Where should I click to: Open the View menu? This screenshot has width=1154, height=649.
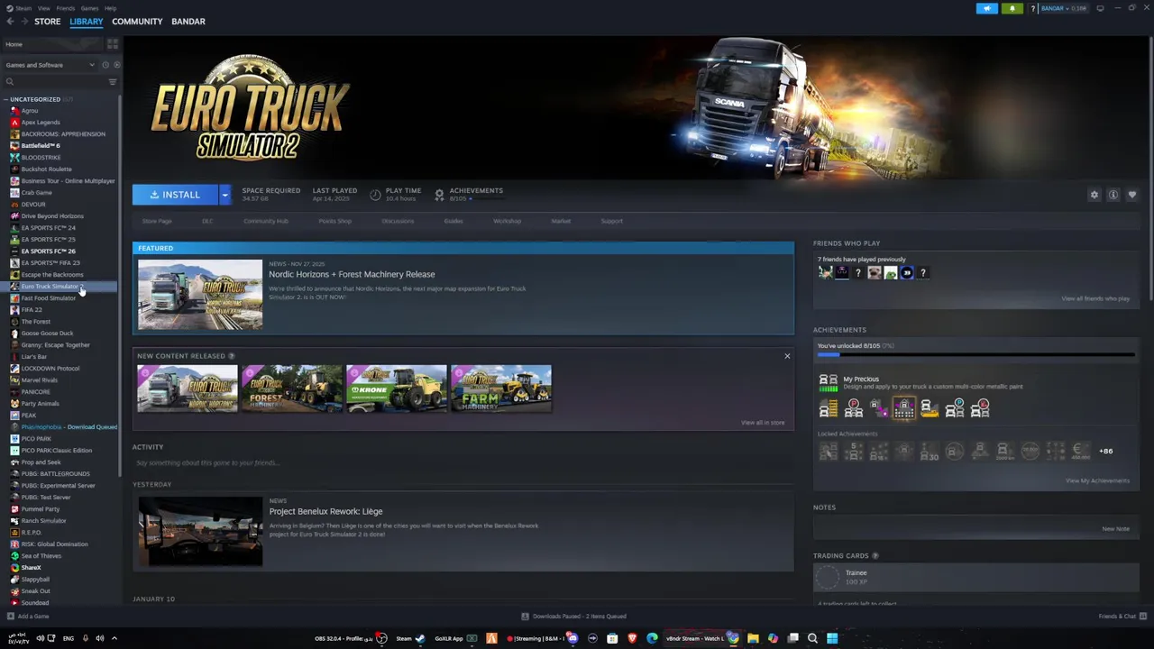point(43,8)
